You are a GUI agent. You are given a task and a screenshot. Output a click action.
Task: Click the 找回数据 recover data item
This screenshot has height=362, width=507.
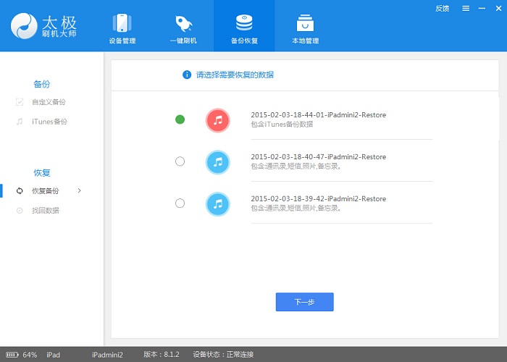point(45,211)
